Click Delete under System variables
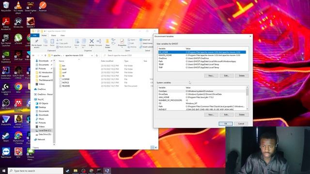Image resolution: width=310 pixels, height=174 pixels. (242, 115)
